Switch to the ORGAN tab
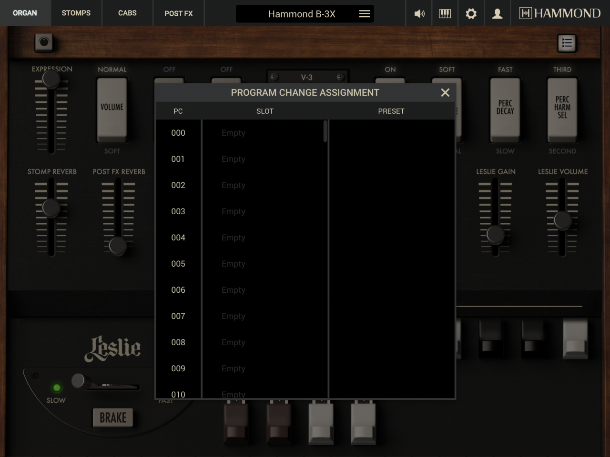 click(25, 13)
